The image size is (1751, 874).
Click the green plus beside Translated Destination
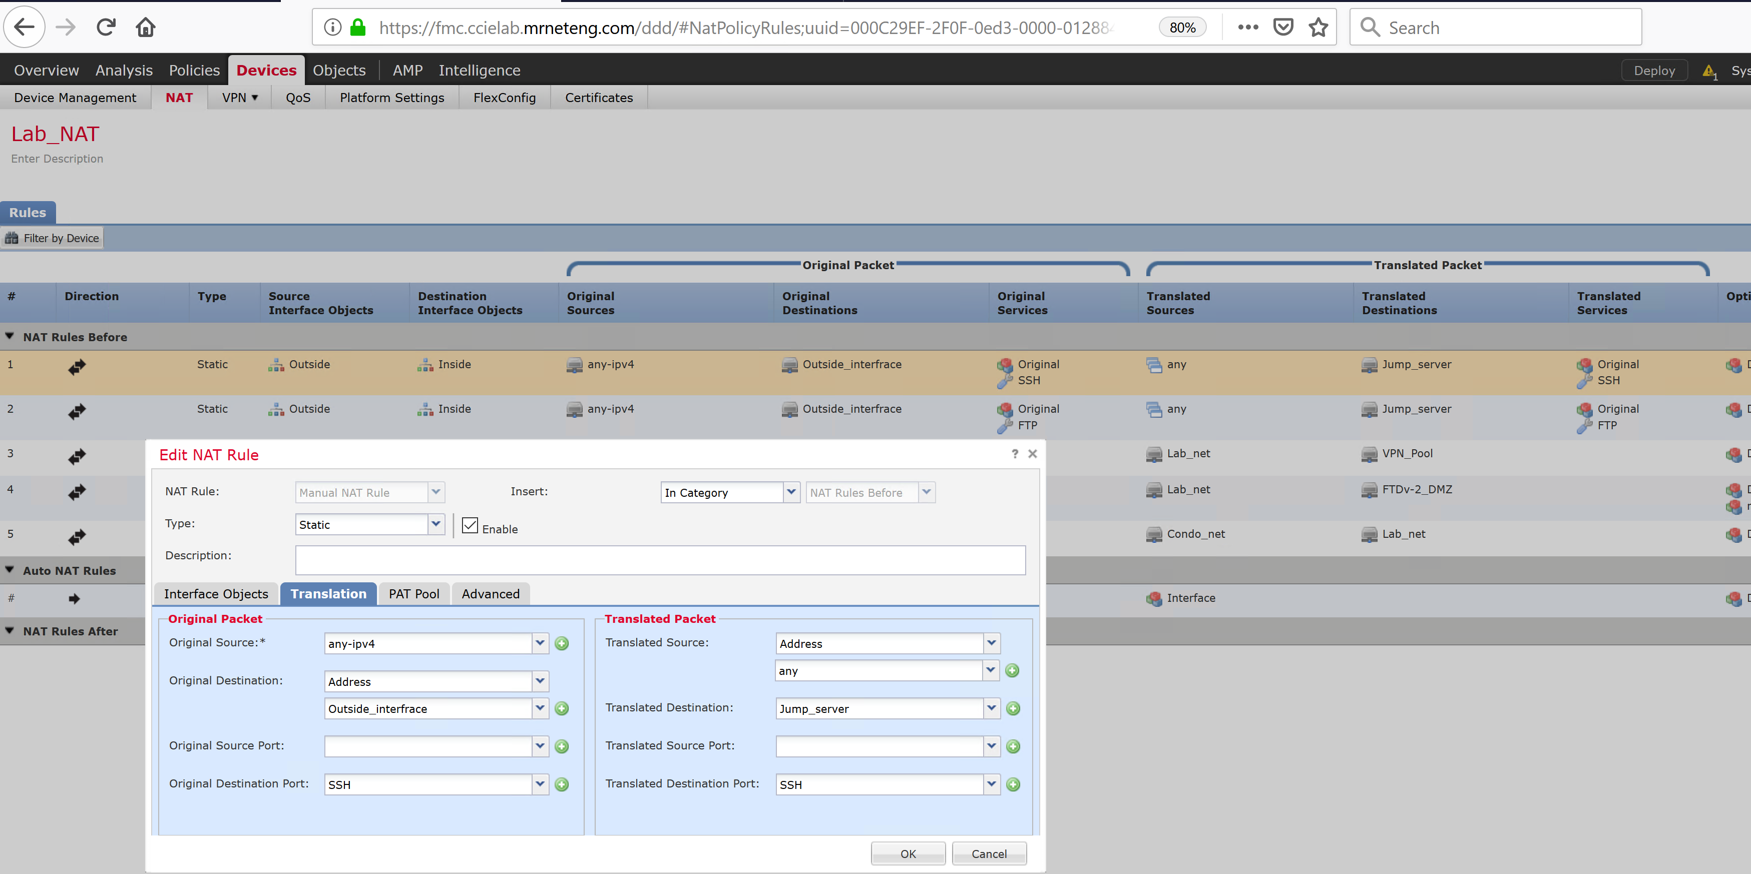tap(1013, 708)
